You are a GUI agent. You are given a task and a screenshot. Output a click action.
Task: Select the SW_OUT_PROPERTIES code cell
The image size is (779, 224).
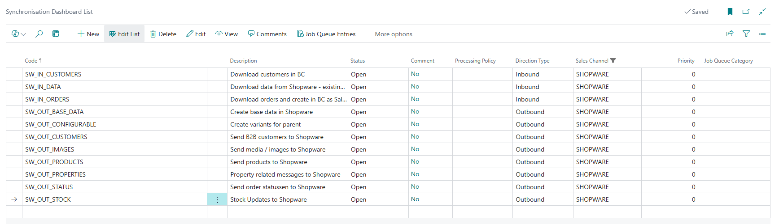[114, 174]
